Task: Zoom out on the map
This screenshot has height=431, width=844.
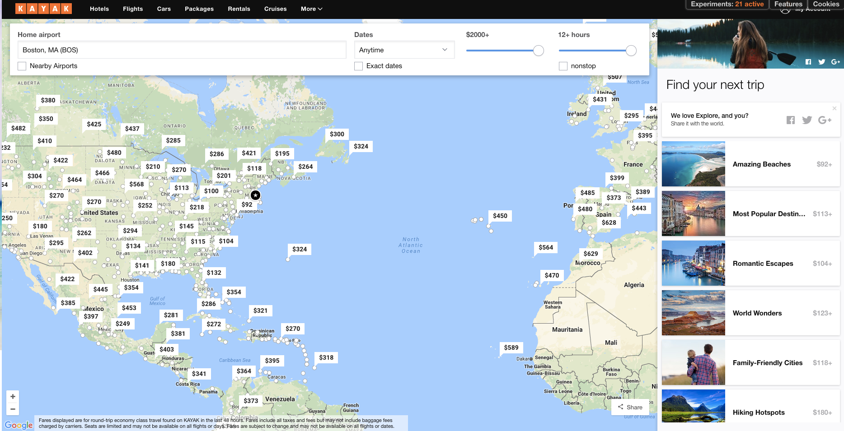Action: coord(13,409)
